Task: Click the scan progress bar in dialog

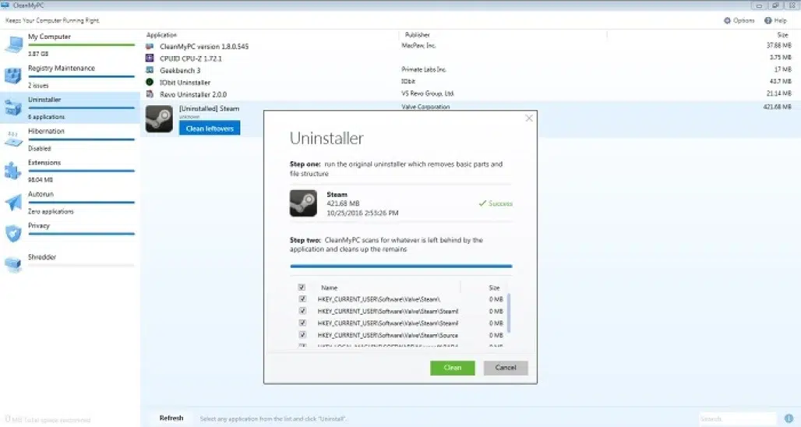Action: [x=401, y=266]
